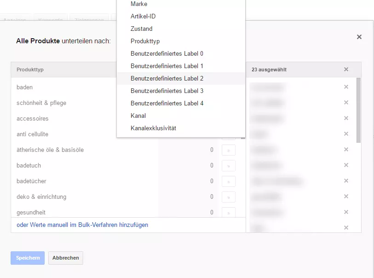Add "anti cellulite" using the arrow button

(x=229, y=134)
